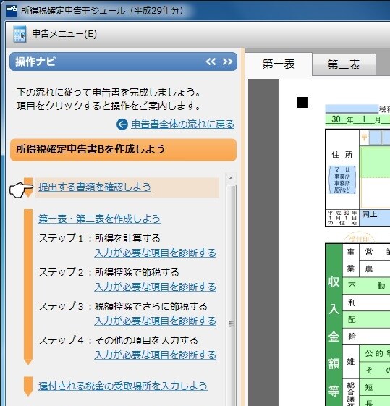Select the 第一表 tab

click(x=279, y=64)
